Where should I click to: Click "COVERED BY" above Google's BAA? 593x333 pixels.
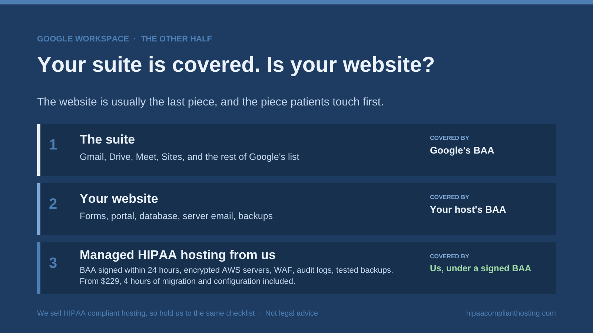pyautogui.click(x=450, y=138)
